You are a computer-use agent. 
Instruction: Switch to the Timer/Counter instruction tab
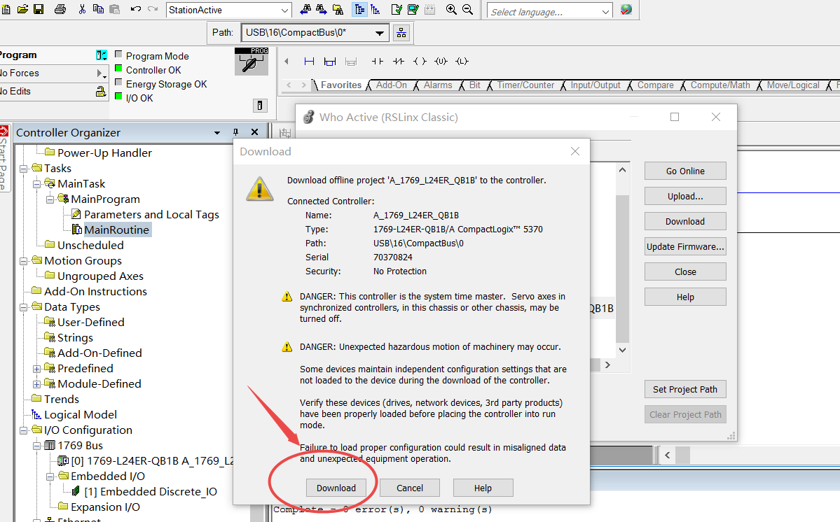click(x=525, y=85)
